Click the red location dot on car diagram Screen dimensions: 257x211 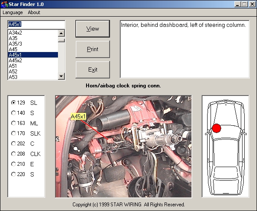[x=217, y=128]
